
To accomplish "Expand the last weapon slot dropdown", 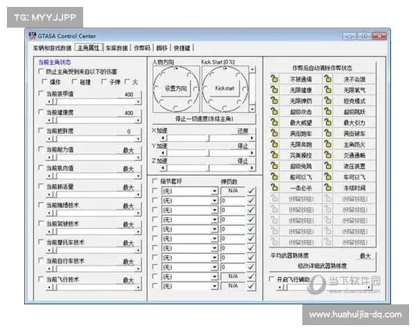I will click(214, 285).
